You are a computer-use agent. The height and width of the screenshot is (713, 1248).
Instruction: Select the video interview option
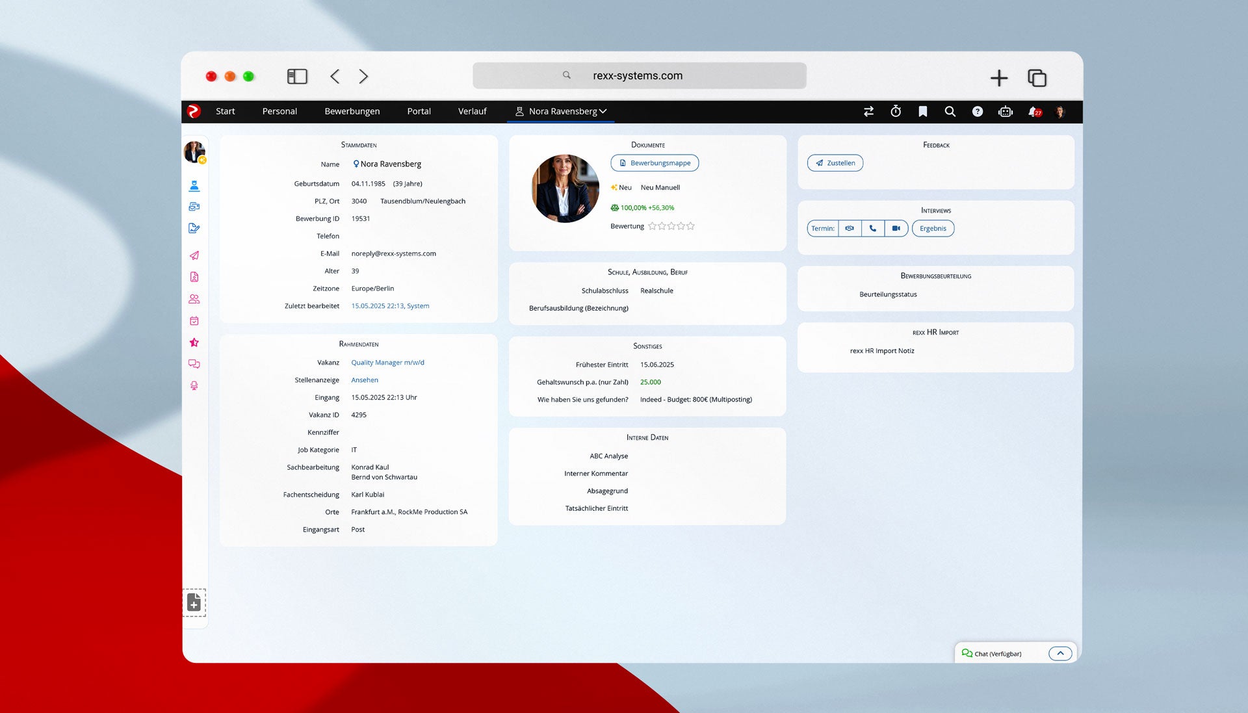click(x=896, y=228)
